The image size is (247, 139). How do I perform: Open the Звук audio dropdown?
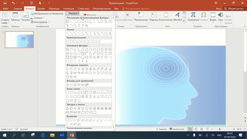[220, 21]
